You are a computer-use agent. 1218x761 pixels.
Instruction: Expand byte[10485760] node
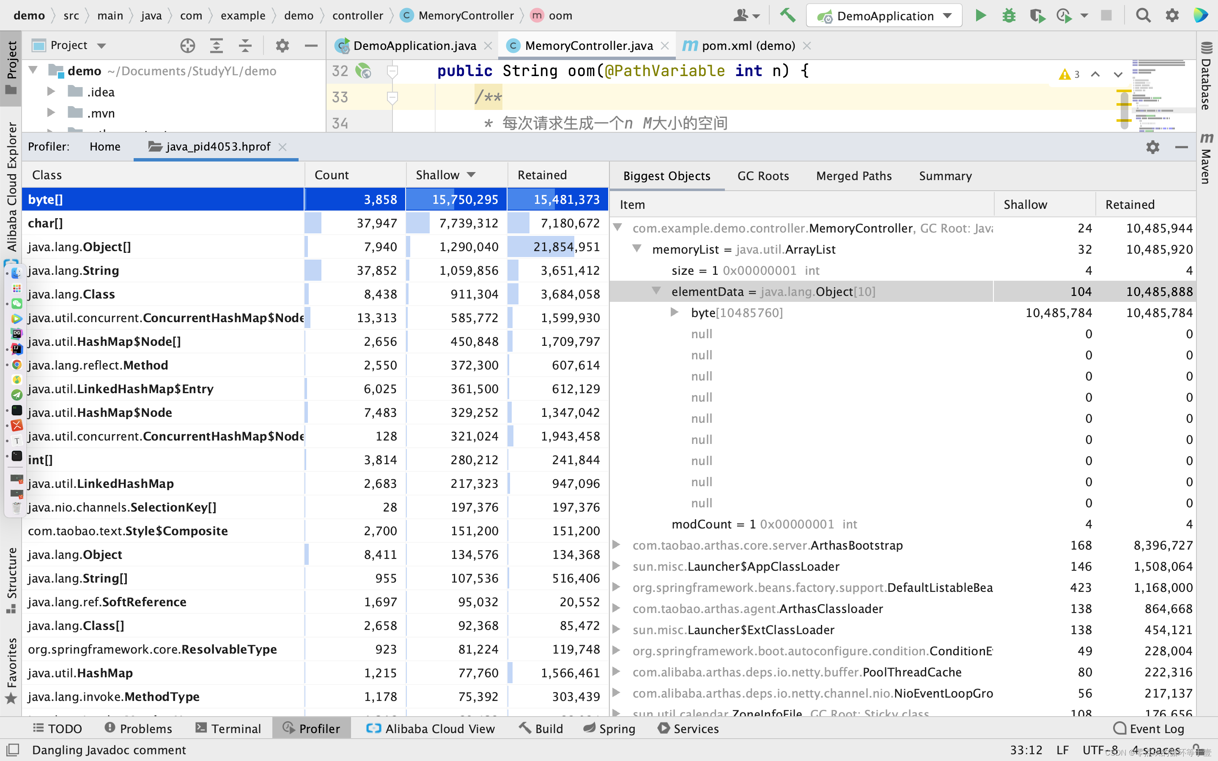coord(675,312)
